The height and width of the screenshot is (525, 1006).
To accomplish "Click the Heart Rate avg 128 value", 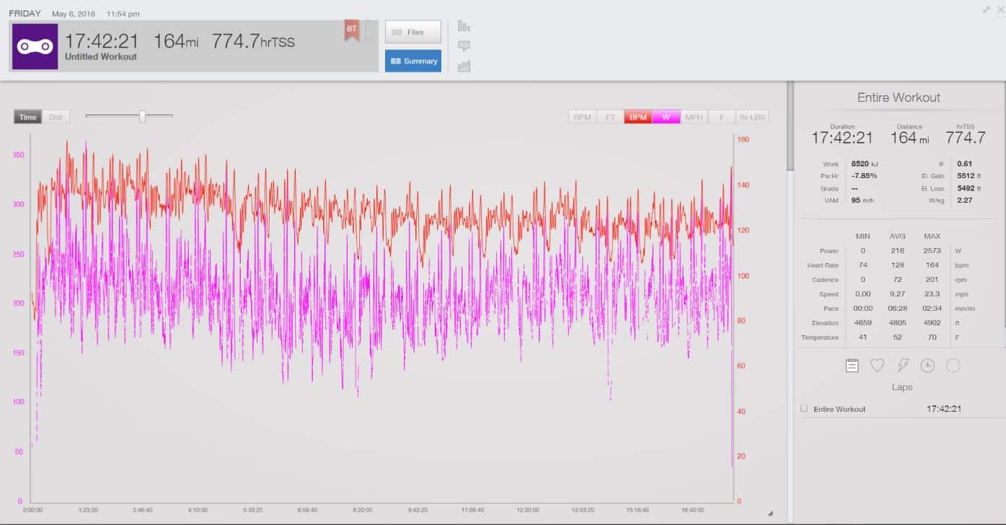I will click(897, 265).
